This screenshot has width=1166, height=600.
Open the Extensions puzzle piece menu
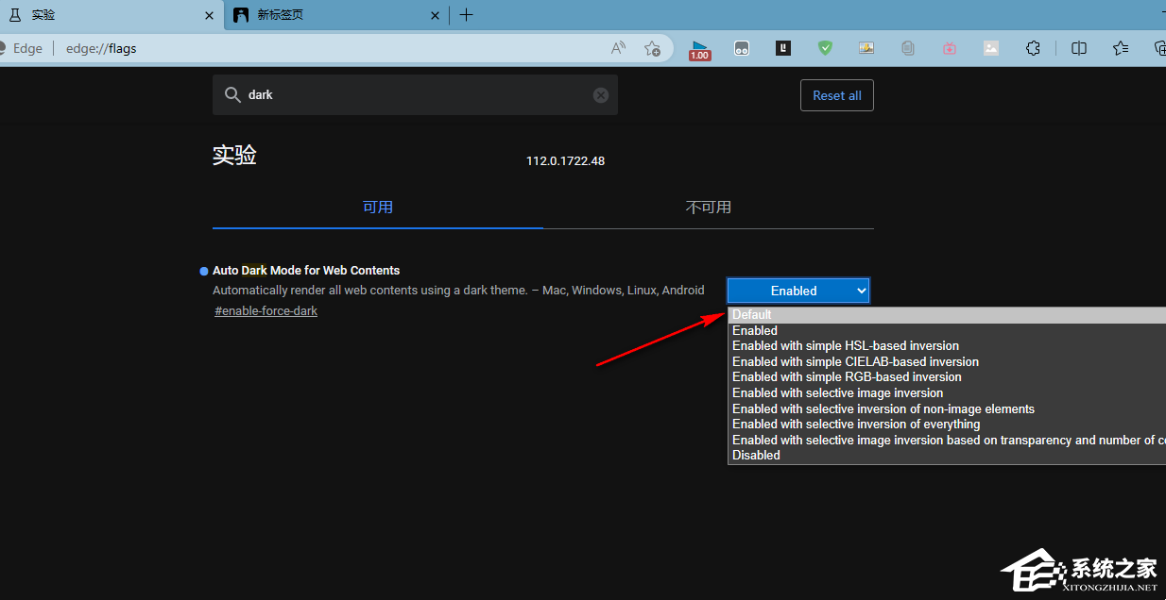click(x=1033, y=48)
